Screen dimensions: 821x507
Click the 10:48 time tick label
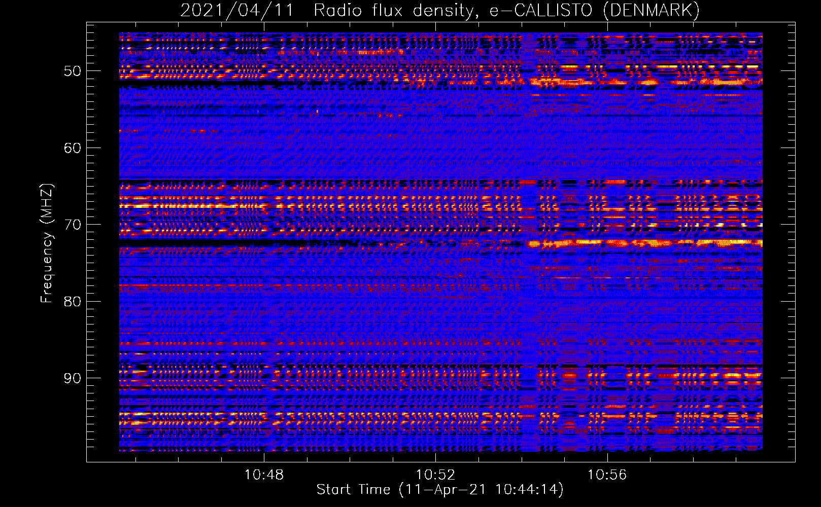264,475
